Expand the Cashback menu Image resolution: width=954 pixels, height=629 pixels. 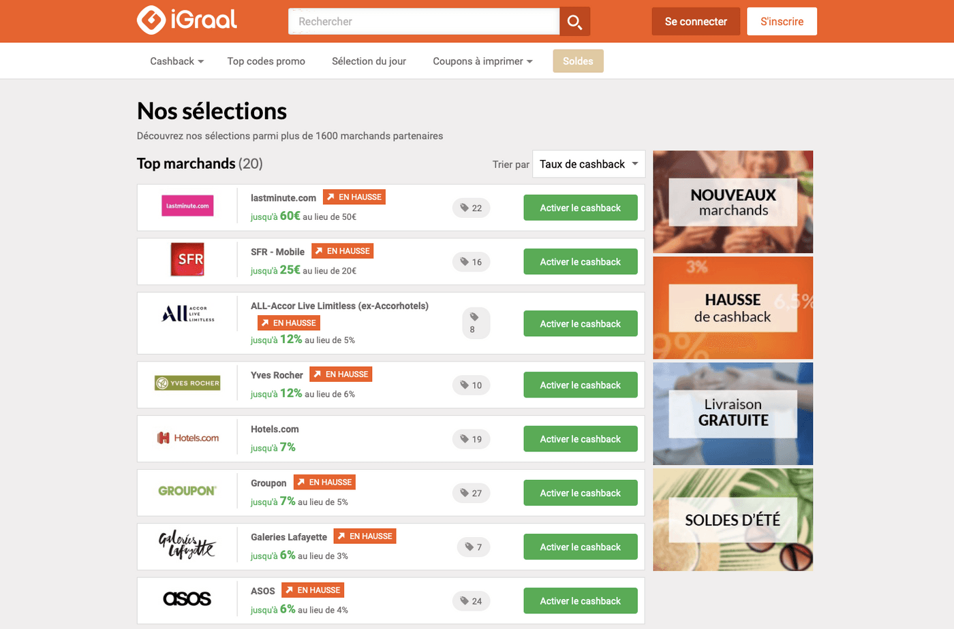pyautogui.click(x=176, y=61)
